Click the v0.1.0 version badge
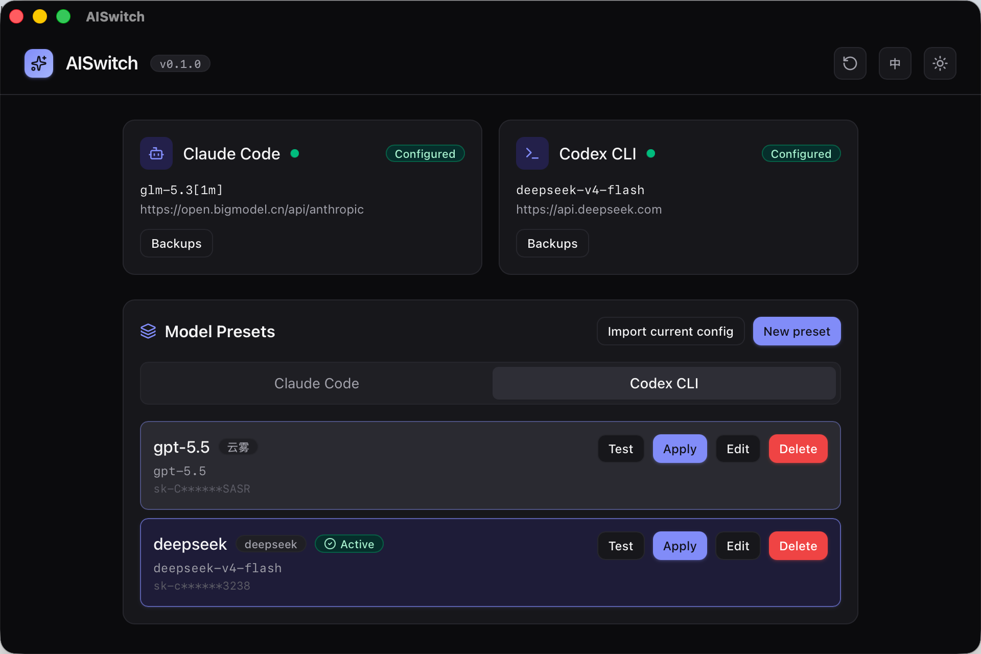The height and width of the screenshot is (654, 981). (x=180, y=64)
